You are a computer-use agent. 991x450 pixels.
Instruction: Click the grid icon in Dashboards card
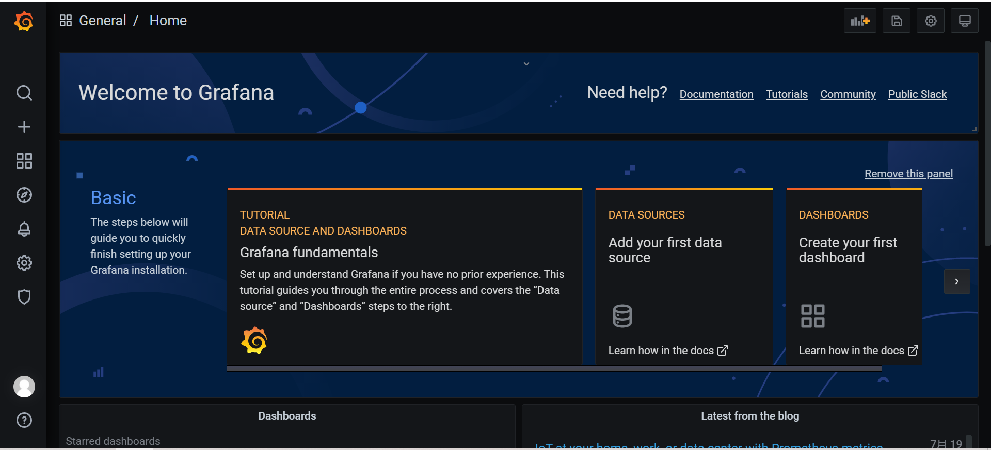pyautogui.click(x=812, y=316)
